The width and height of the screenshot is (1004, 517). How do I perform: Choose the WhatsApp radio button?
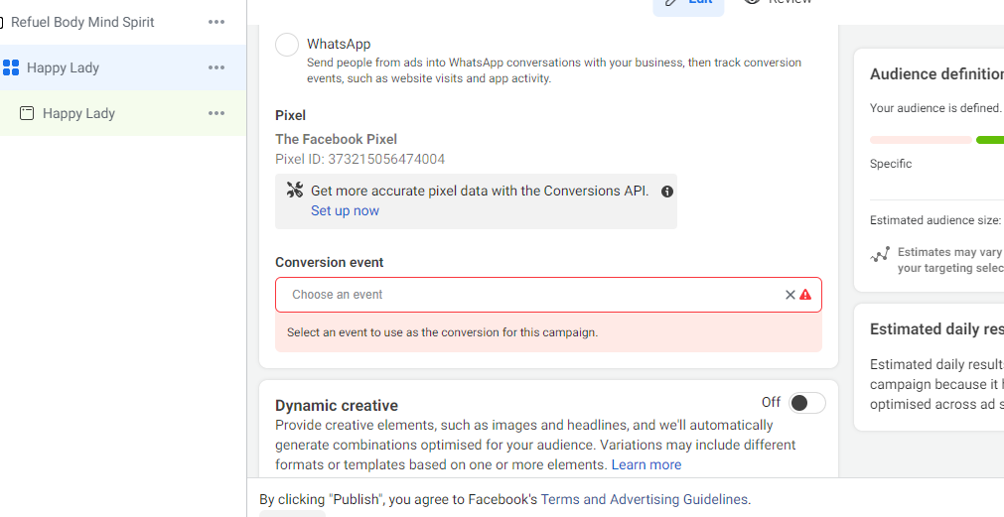click(x=287, y=45)
